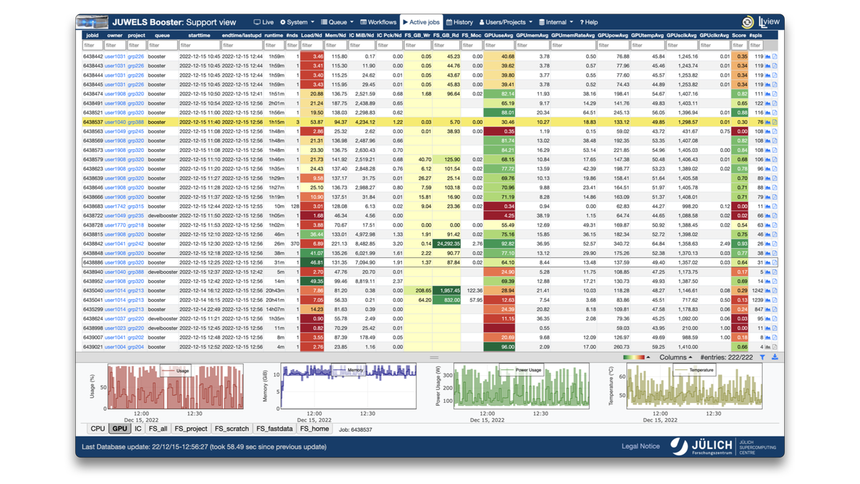Click the LLview logo icon
This screenshot has height=484, width=860.
769,22
